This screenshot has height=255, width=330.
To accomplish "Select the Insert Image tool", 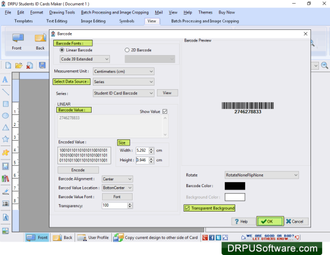I will [5, 166].
